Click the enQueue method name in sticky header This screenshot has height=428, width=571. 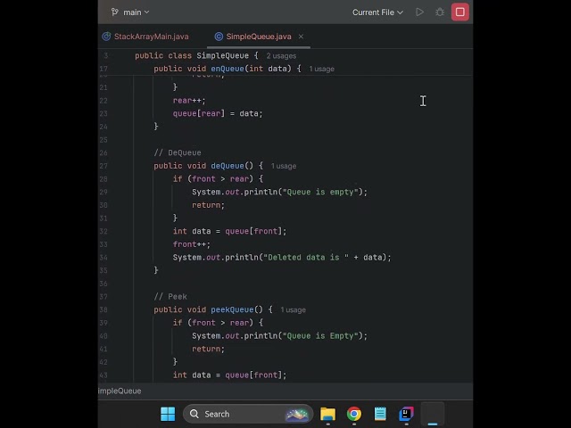point(228,69)
